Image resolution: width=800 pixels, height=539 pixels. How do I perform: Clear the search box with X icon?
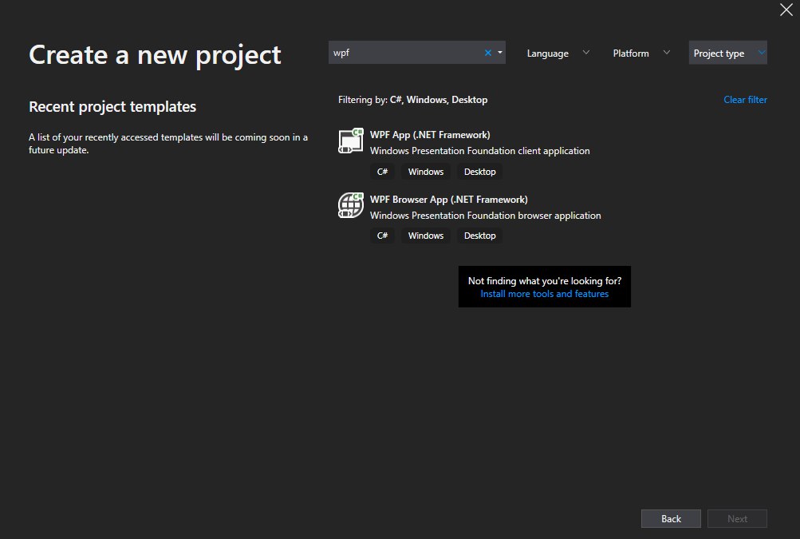(488, 53)
